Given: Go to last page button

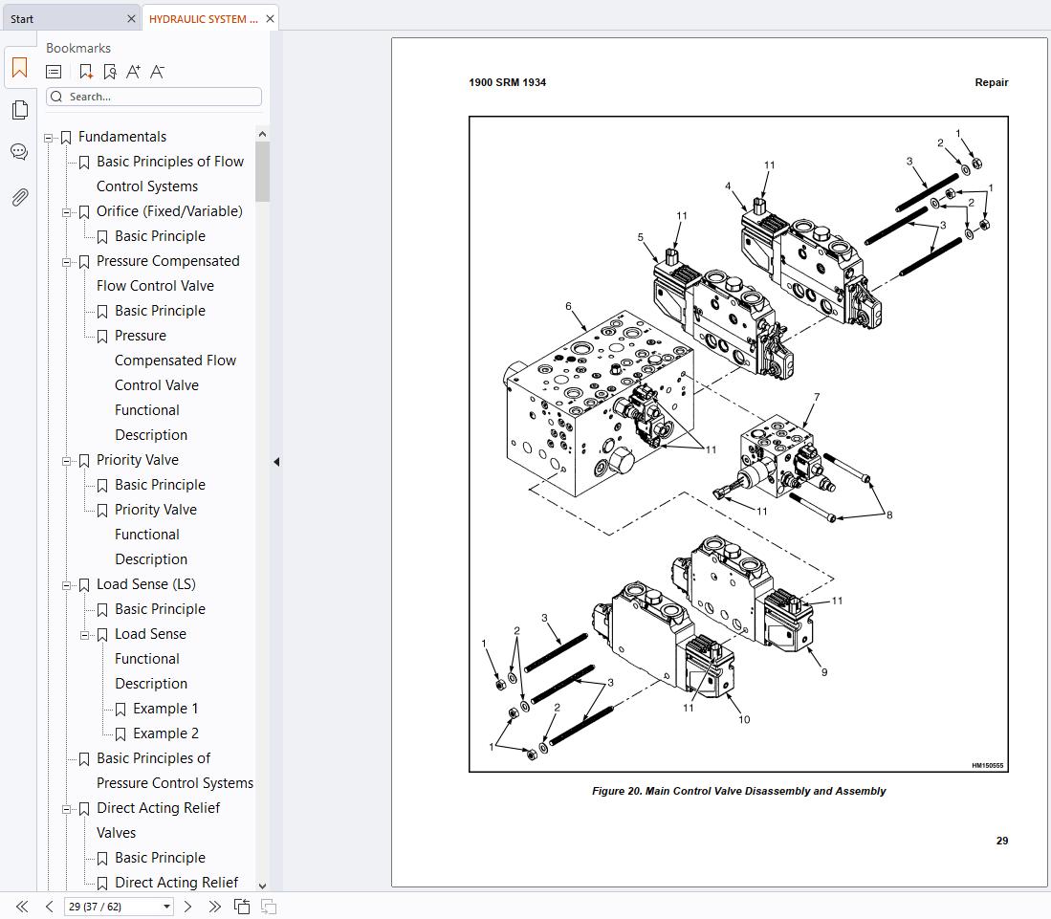Looking at the screenshot, I should (214, 907).
